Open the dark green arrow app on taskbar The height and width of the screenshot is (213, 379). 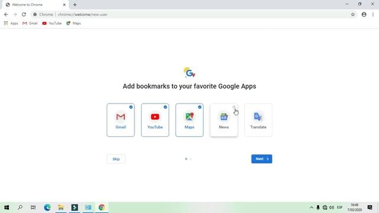coord(75,208)
